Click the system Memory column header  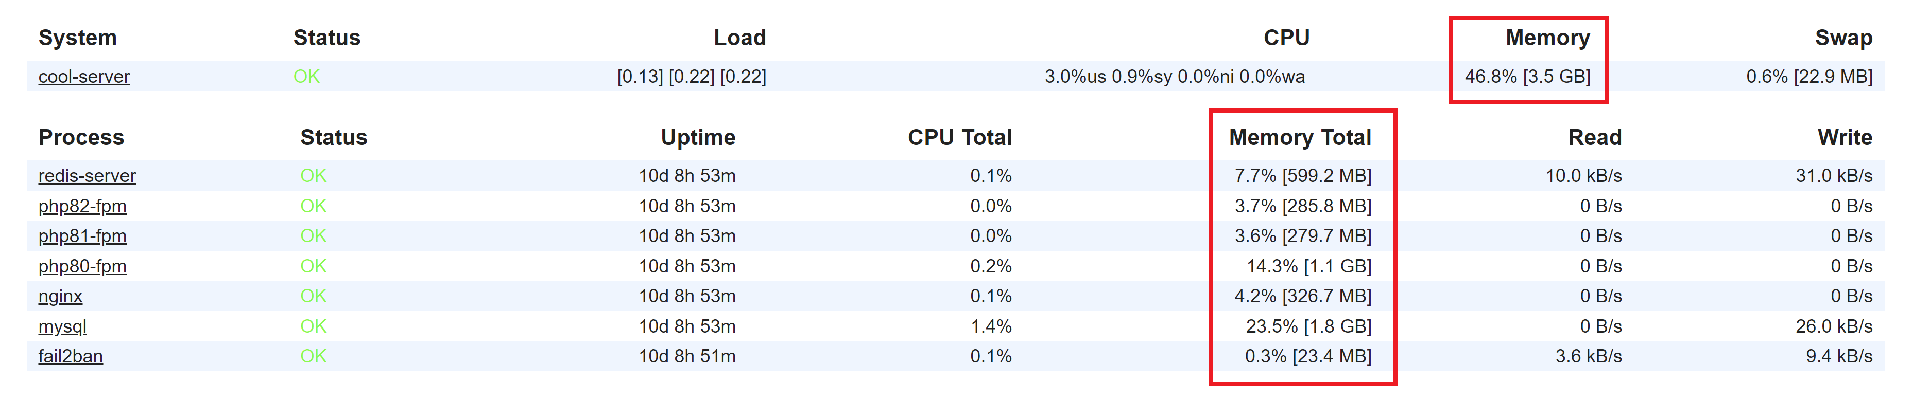(1547, 38)
